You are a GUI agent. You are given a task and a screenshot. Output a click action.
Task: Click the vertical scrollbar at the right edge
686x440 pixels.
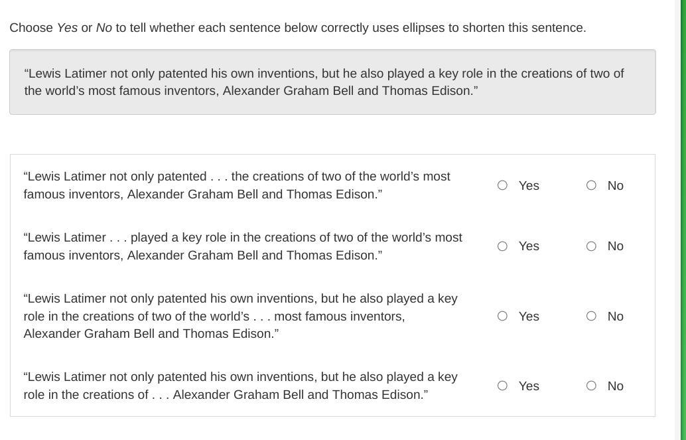click(678, 220)
